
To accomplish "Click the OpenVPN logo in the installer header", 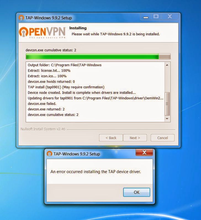I will (43, 32).
